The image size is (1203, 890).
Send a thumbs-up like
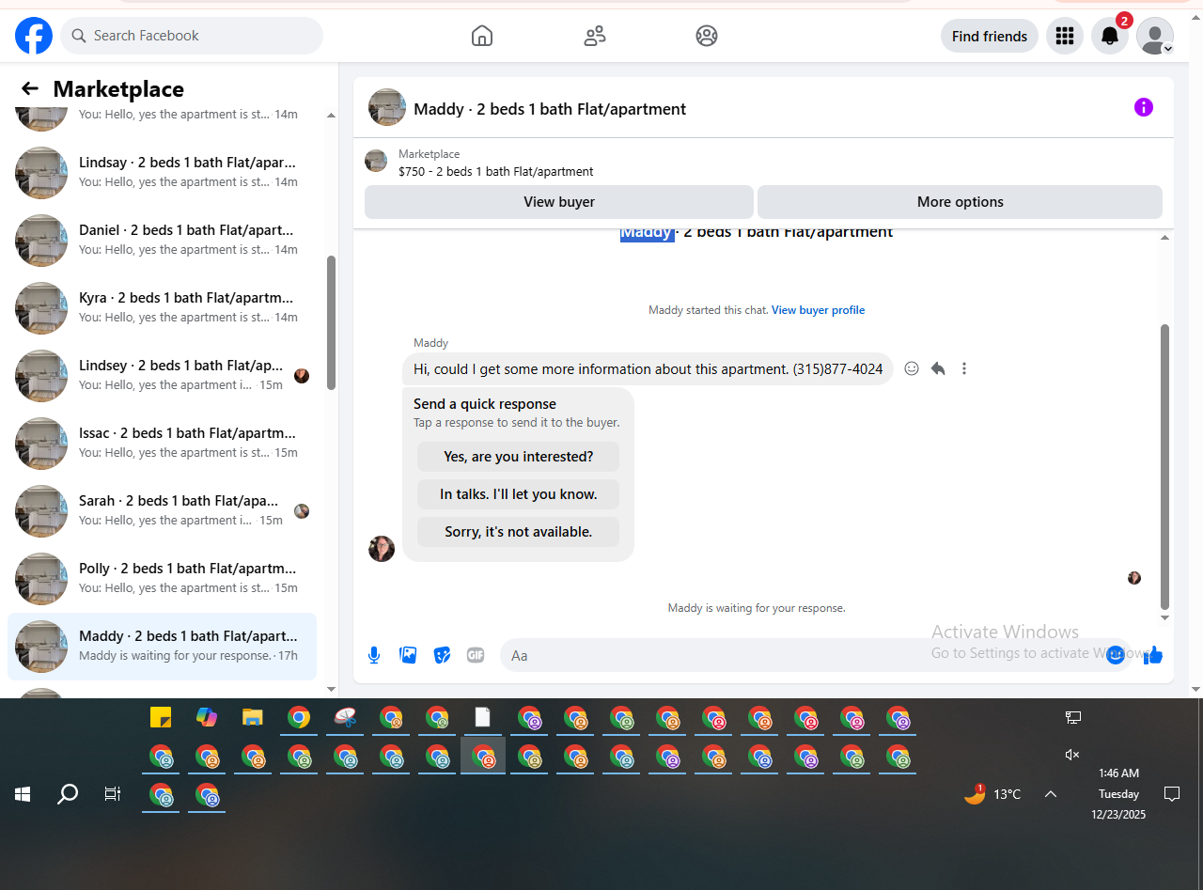(1153, 655)
